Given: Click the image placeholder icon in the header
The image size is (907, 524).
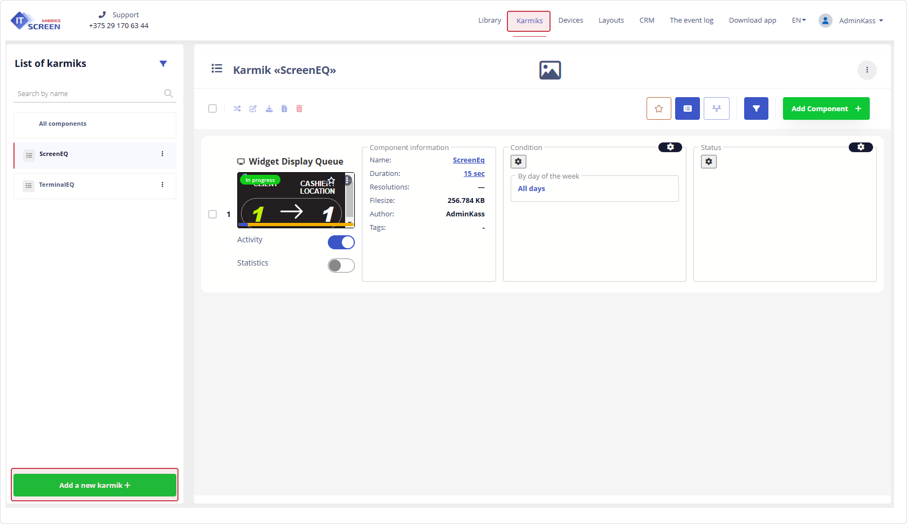Looking at the screenshot, I should pos(550,70).
